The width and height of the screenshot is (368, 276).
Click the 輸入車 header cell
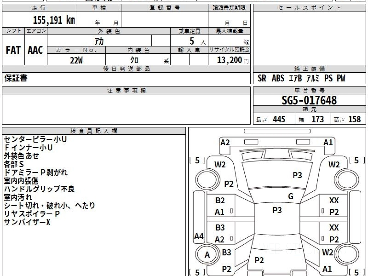pos(189,50)
